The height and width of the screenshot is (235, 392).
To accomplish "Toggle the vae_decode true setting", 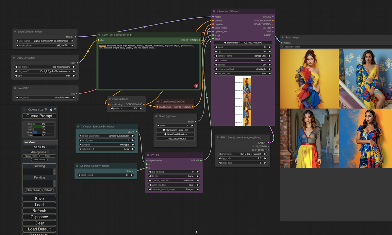I will coord(243,74).
